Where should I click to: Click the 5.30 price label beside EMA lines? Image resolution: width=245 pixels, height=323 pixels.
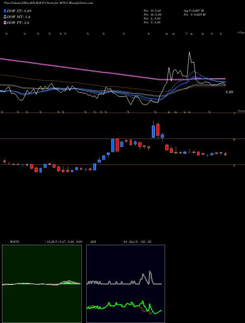pos(229,92)
